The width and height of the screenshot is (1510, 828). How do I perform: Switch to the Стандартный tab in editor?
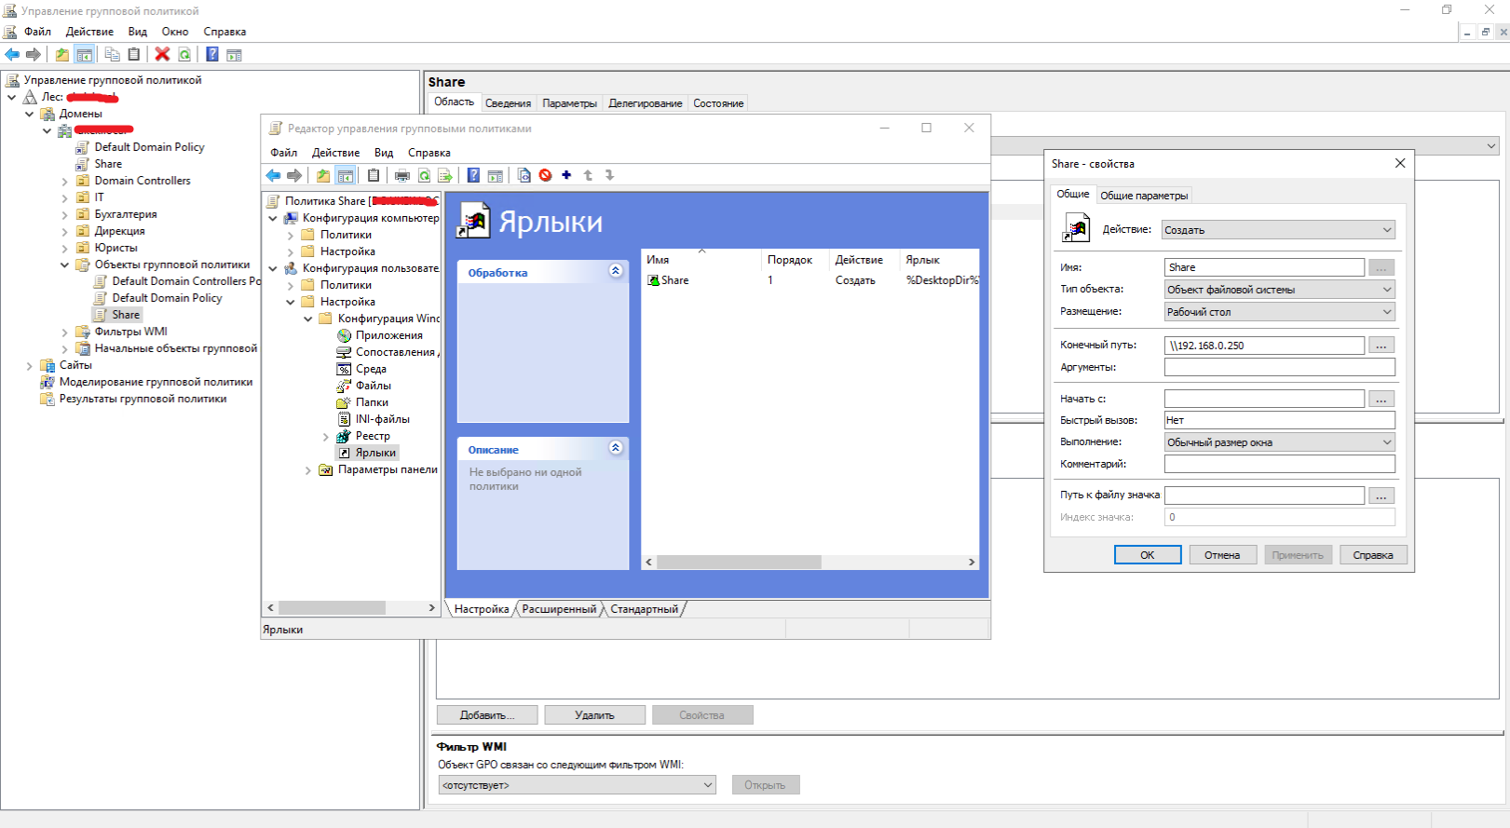644,609
